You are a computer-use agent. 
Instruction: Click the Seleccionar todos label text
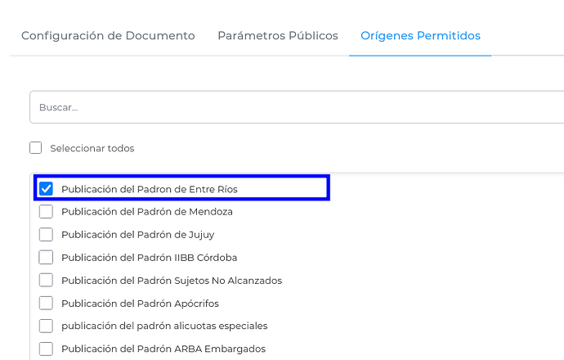pyautogui.click(x=92, y=148)
